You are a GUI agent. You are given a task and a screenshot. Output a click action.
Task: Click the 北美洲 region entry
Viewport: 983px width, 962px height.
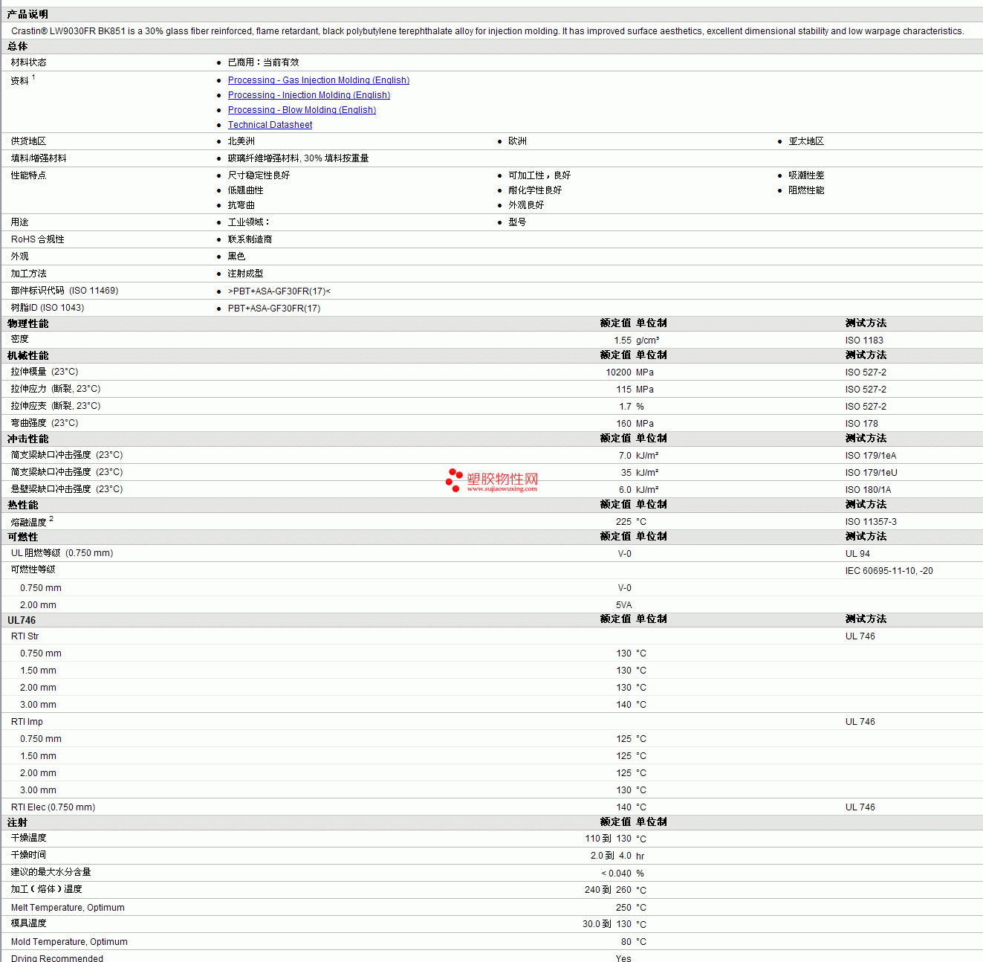[241, 141]
